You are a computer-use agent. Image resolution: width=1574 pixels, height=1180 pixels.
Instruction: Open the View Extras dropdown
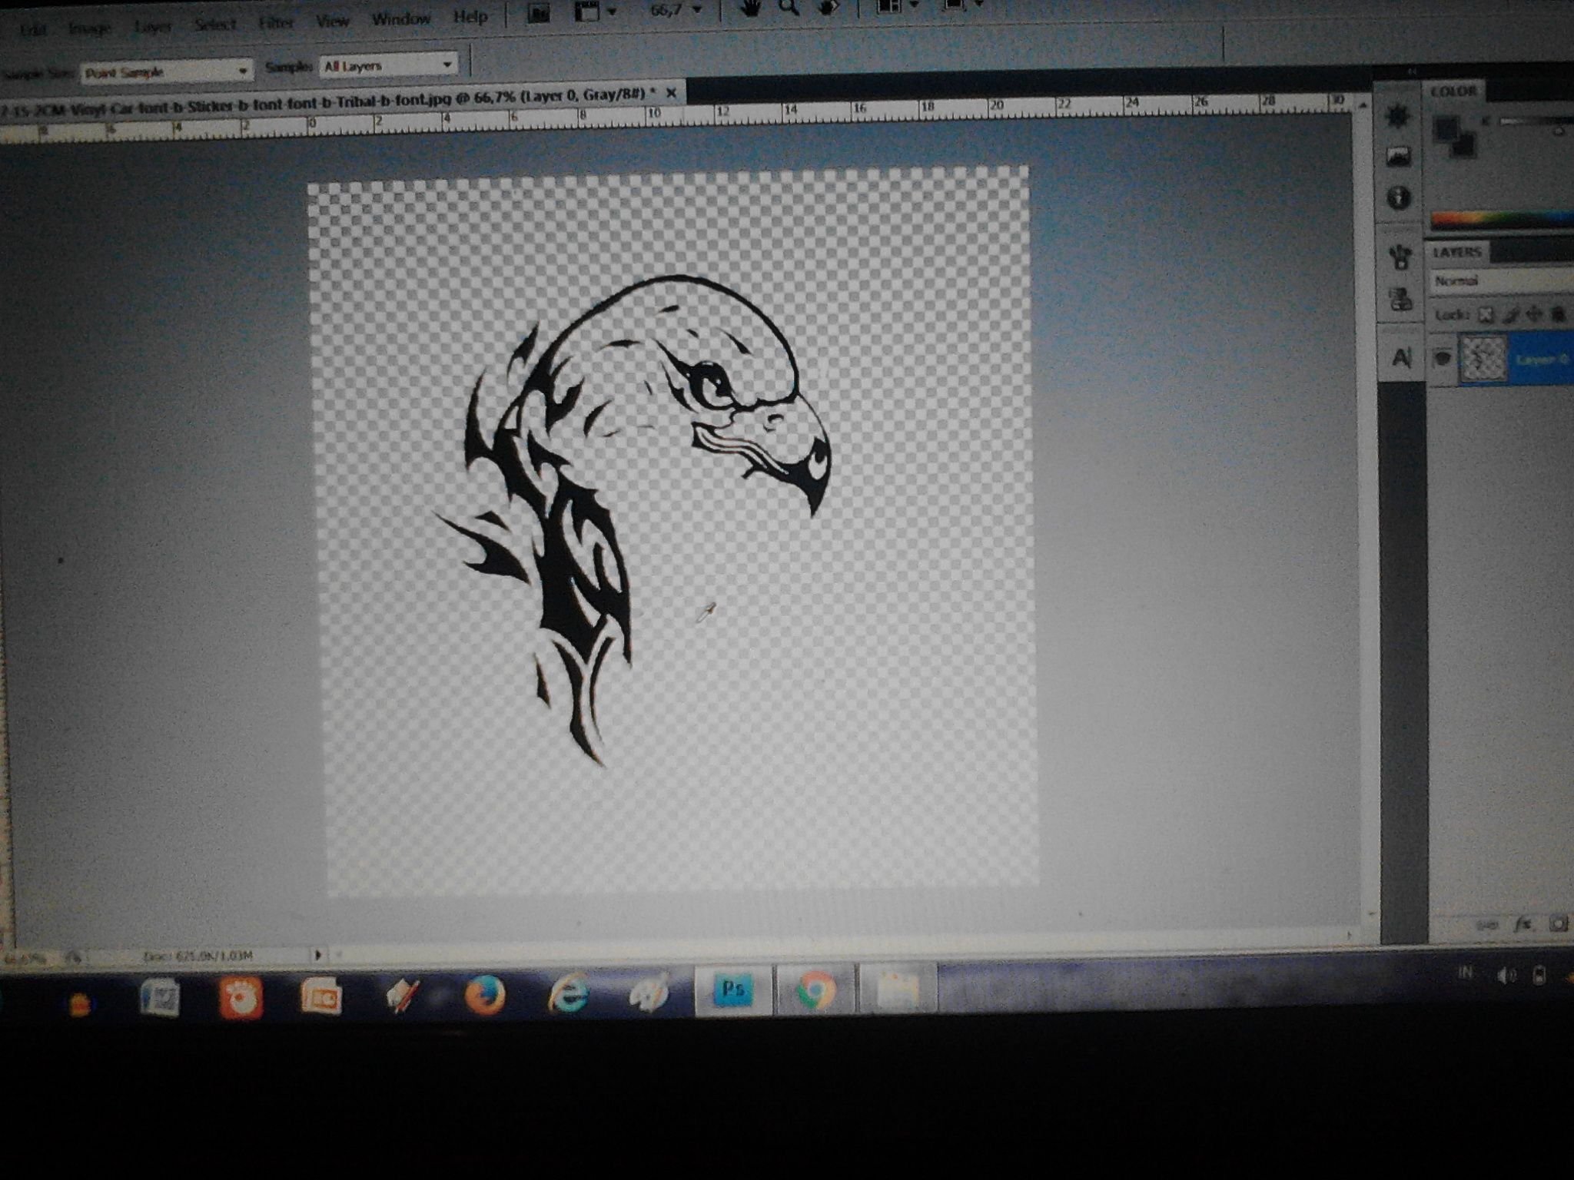pos(595,12)
